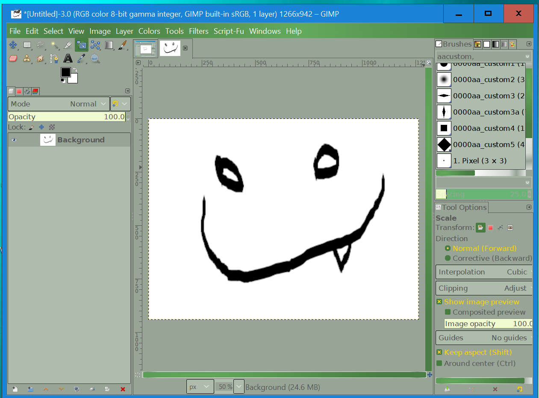539x398 pixels.
Task: Open the px units dropdown
Action: coord(200,386)
